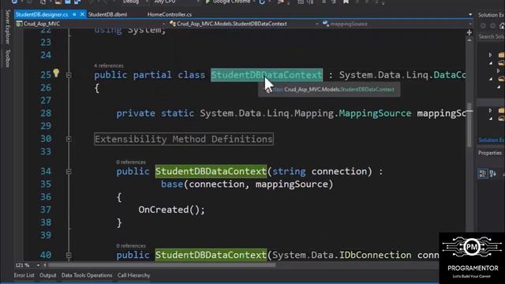505x284 pixels.
Task: Click line number 29 in gutter
Action: coord(46,126)
